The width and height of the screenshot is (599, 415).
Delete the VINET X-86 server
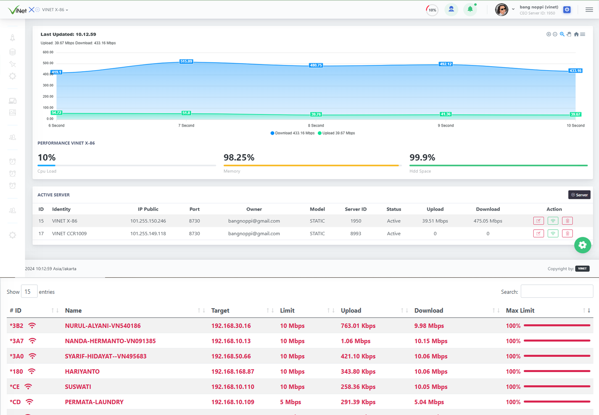click(567, 221)
